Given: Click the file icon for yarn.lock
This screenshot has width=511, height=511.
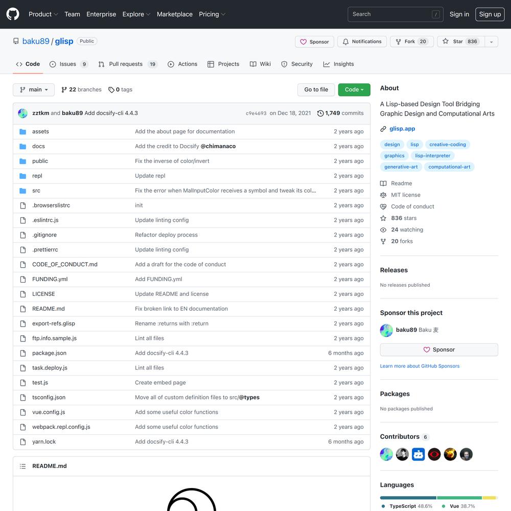Looking at the screenshot, I should (23, 442).
